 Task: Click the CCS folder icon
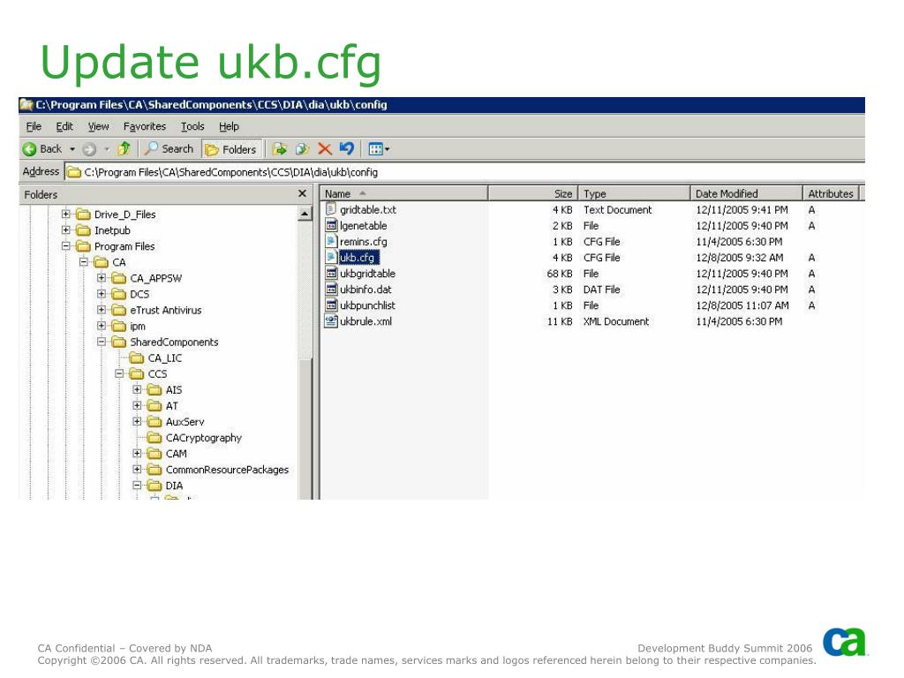[137, 374]
